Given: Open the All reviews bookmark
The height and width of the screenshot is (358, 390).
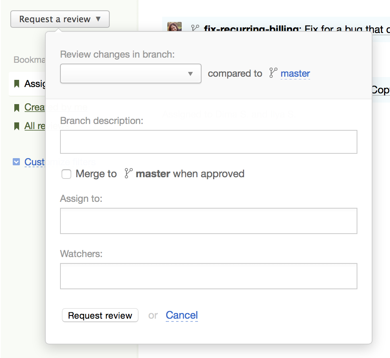Looking at the screenshot, I should click(x=35, y=126).
